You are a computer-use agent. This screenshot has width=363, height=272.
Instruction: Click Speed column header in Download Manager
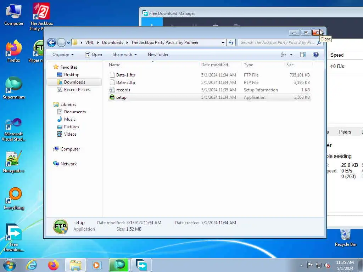point(337,55)
